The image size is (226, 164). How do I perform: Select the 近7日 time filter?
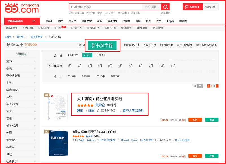(x=87, y=55)
